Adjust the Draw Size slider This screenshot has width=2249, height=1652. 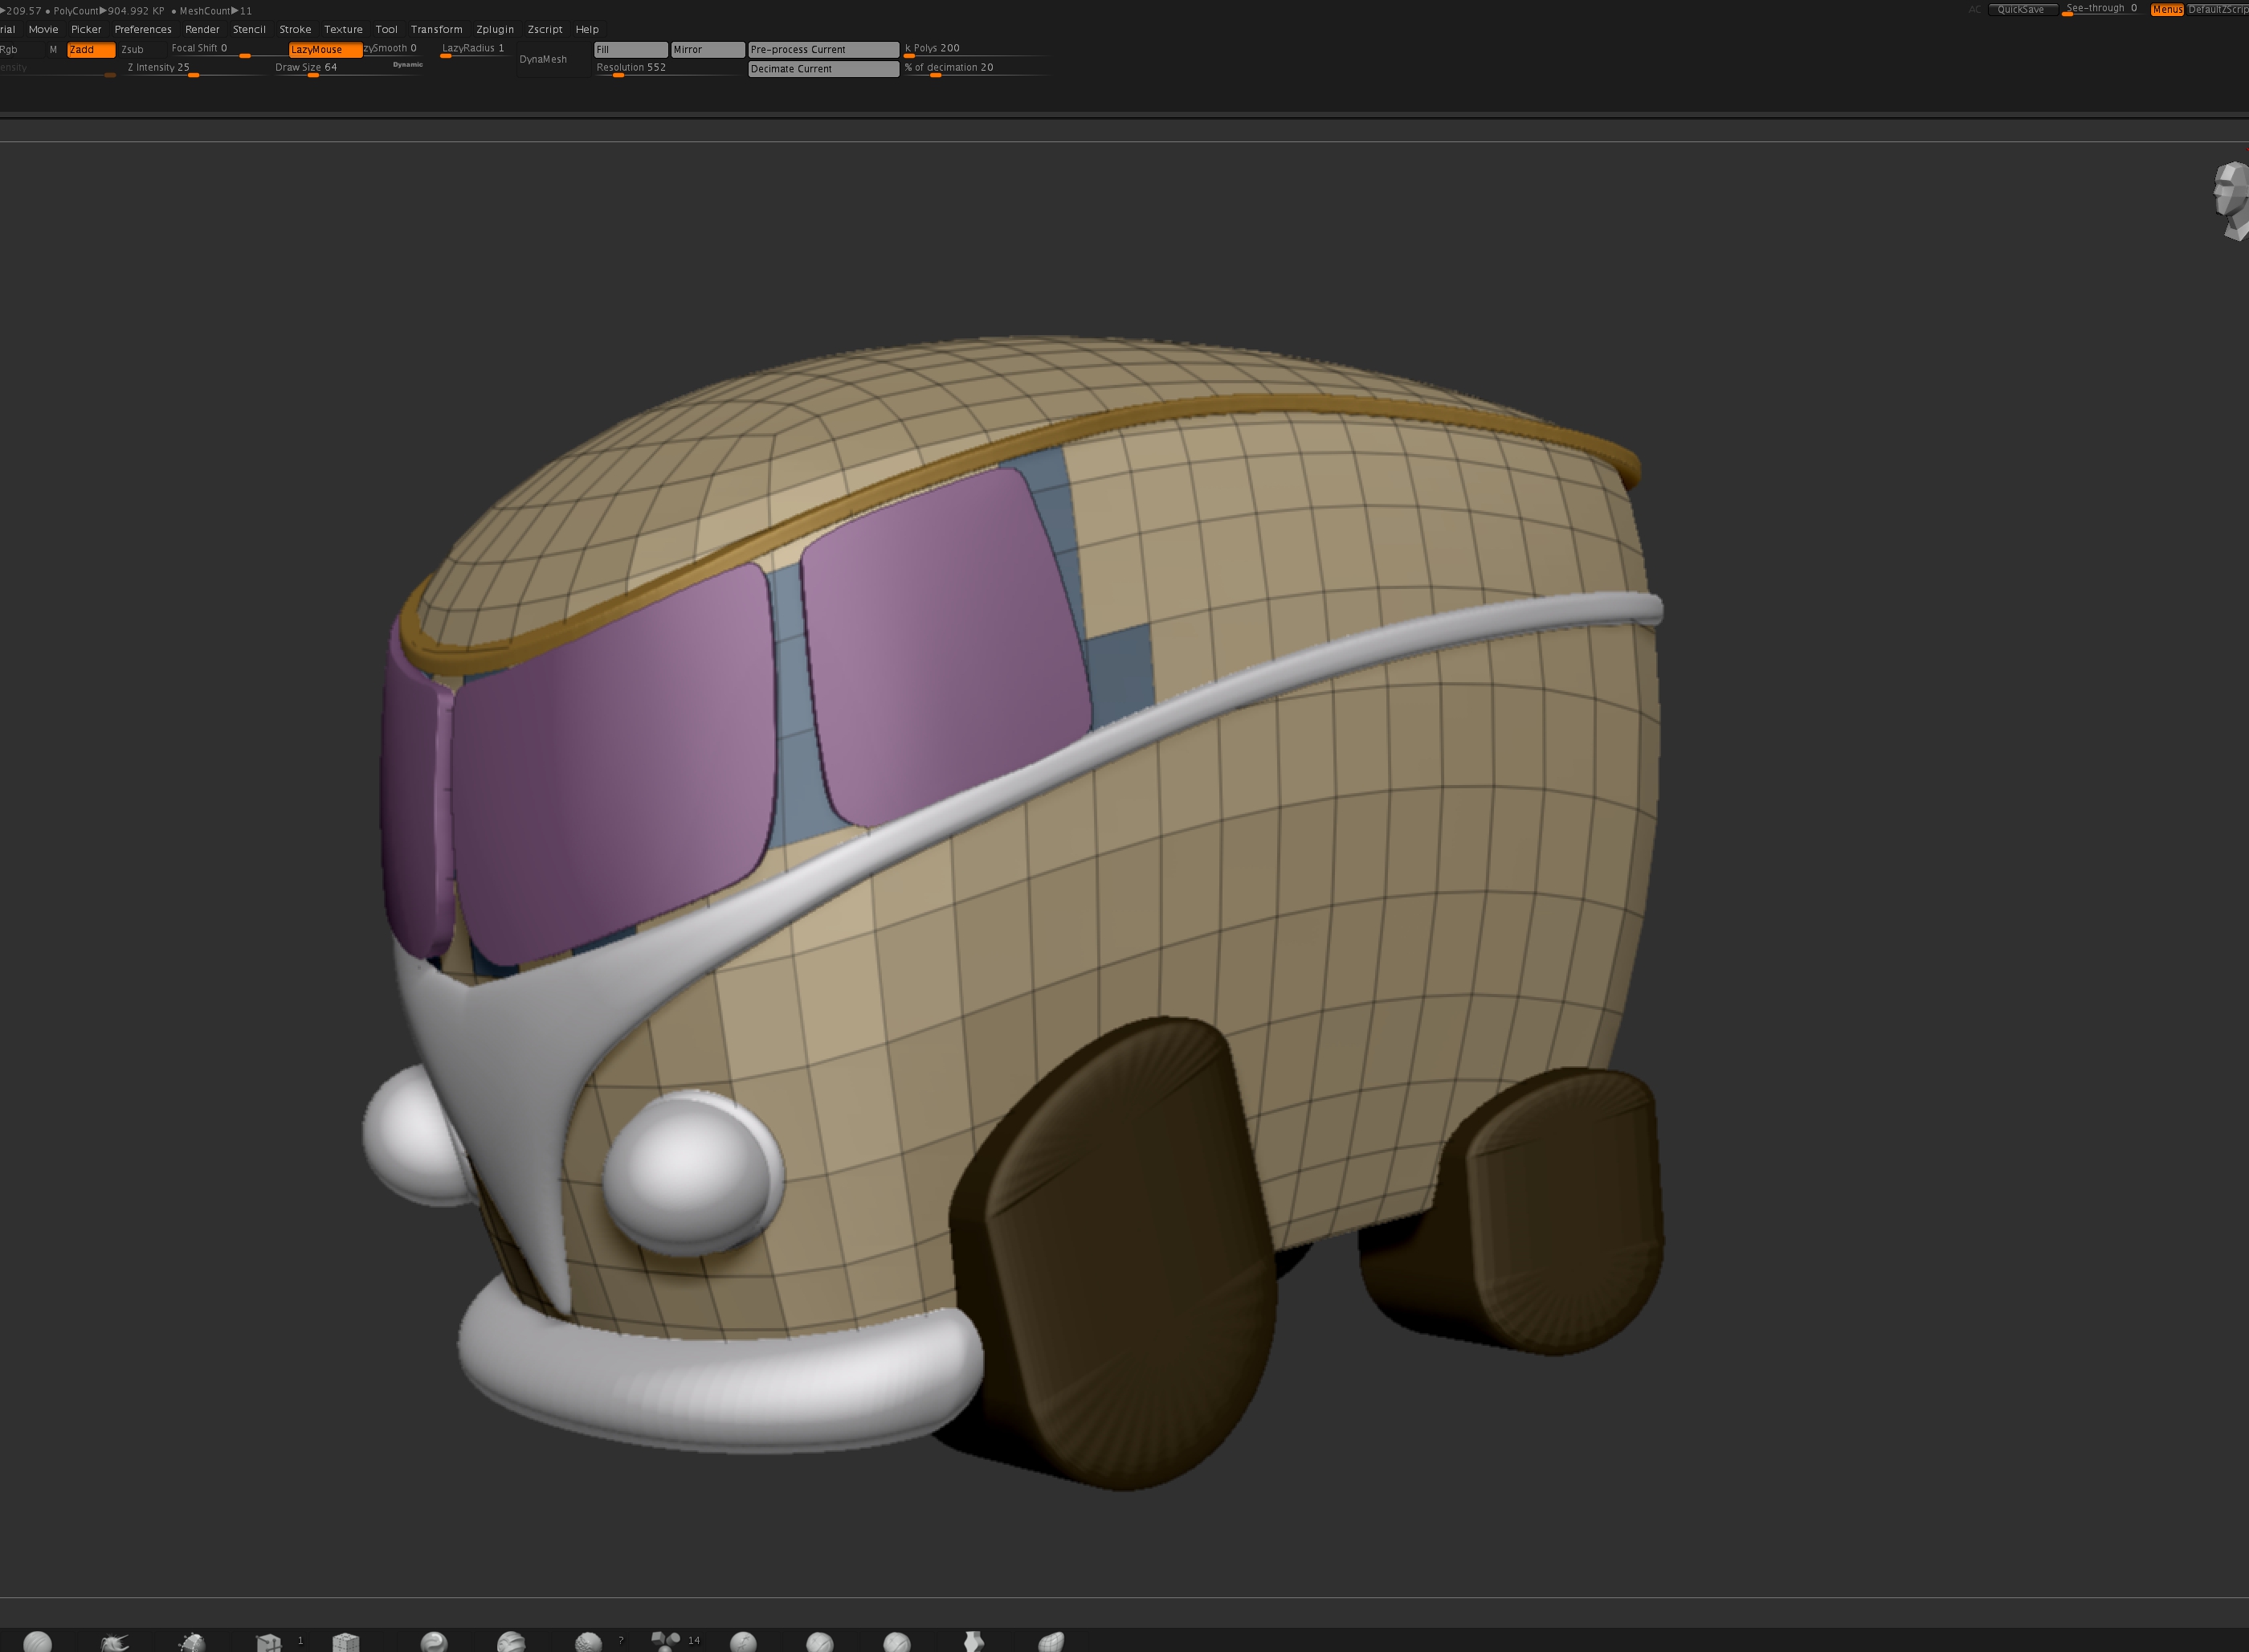coord(346,69)
